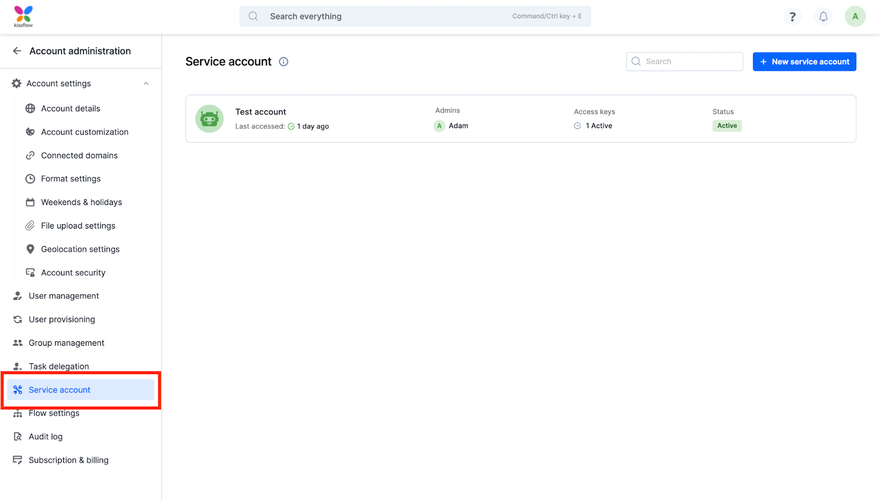Click the info icon next to Service account heading

click(283, 62)
